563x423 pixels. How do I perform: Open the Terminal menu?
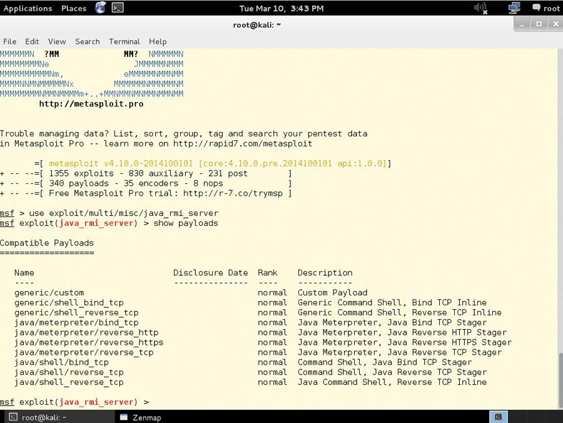(124, 42)
